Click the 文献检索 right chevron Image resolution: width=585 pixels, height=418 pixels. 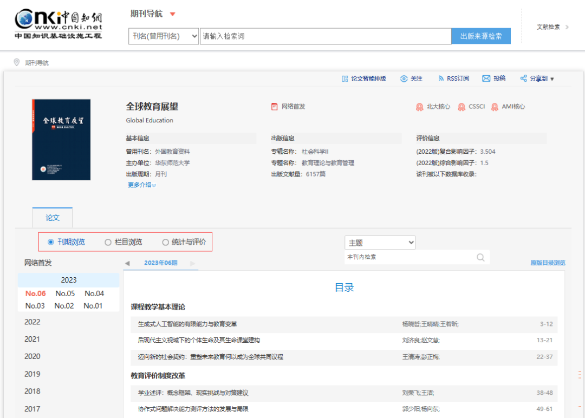click(567, 27)
